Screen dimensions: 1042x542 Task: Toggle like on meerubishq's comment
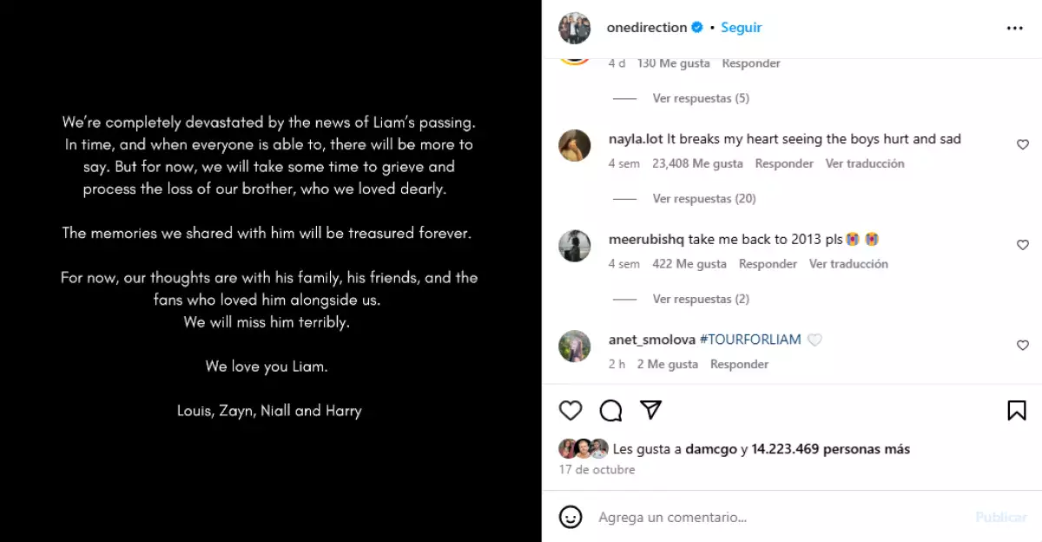[x=1022, y=245]
